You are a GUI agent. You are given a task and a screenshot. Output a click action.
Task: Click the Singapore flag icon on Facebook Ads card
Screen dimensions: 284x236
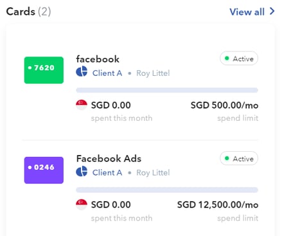(x=82, y=204)
